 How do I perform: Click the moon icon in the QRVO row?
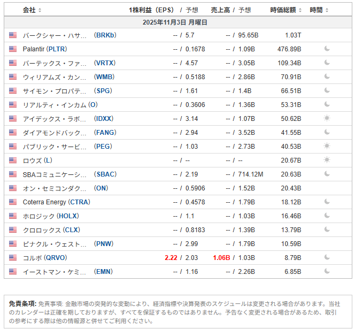[x=327, y=257]
